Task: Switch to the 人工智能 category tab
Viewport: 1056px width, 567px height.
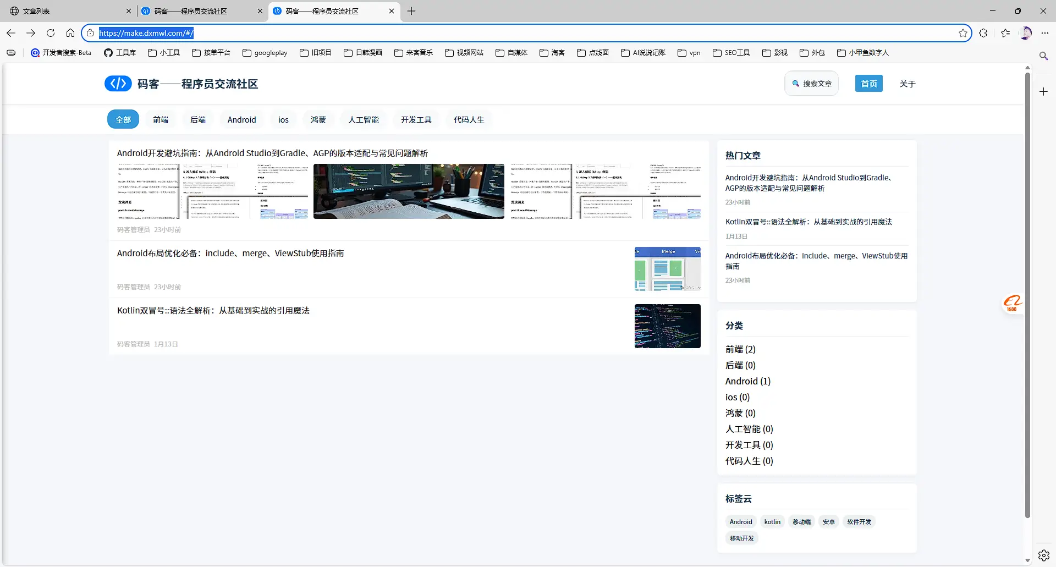Action: 363,120
